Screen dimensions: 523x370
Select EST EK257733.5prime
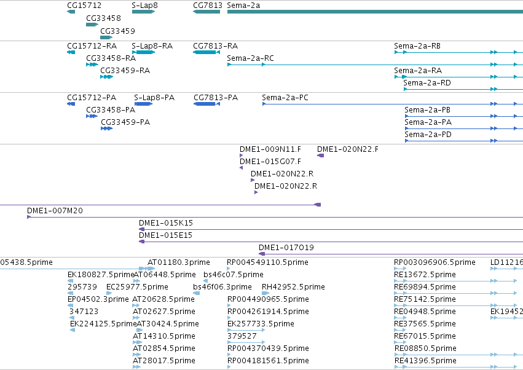tap(246, 330)
